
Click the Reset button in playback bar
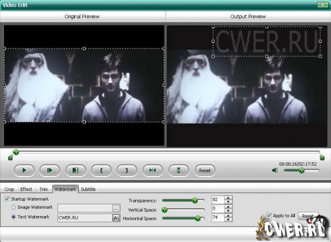205,170
